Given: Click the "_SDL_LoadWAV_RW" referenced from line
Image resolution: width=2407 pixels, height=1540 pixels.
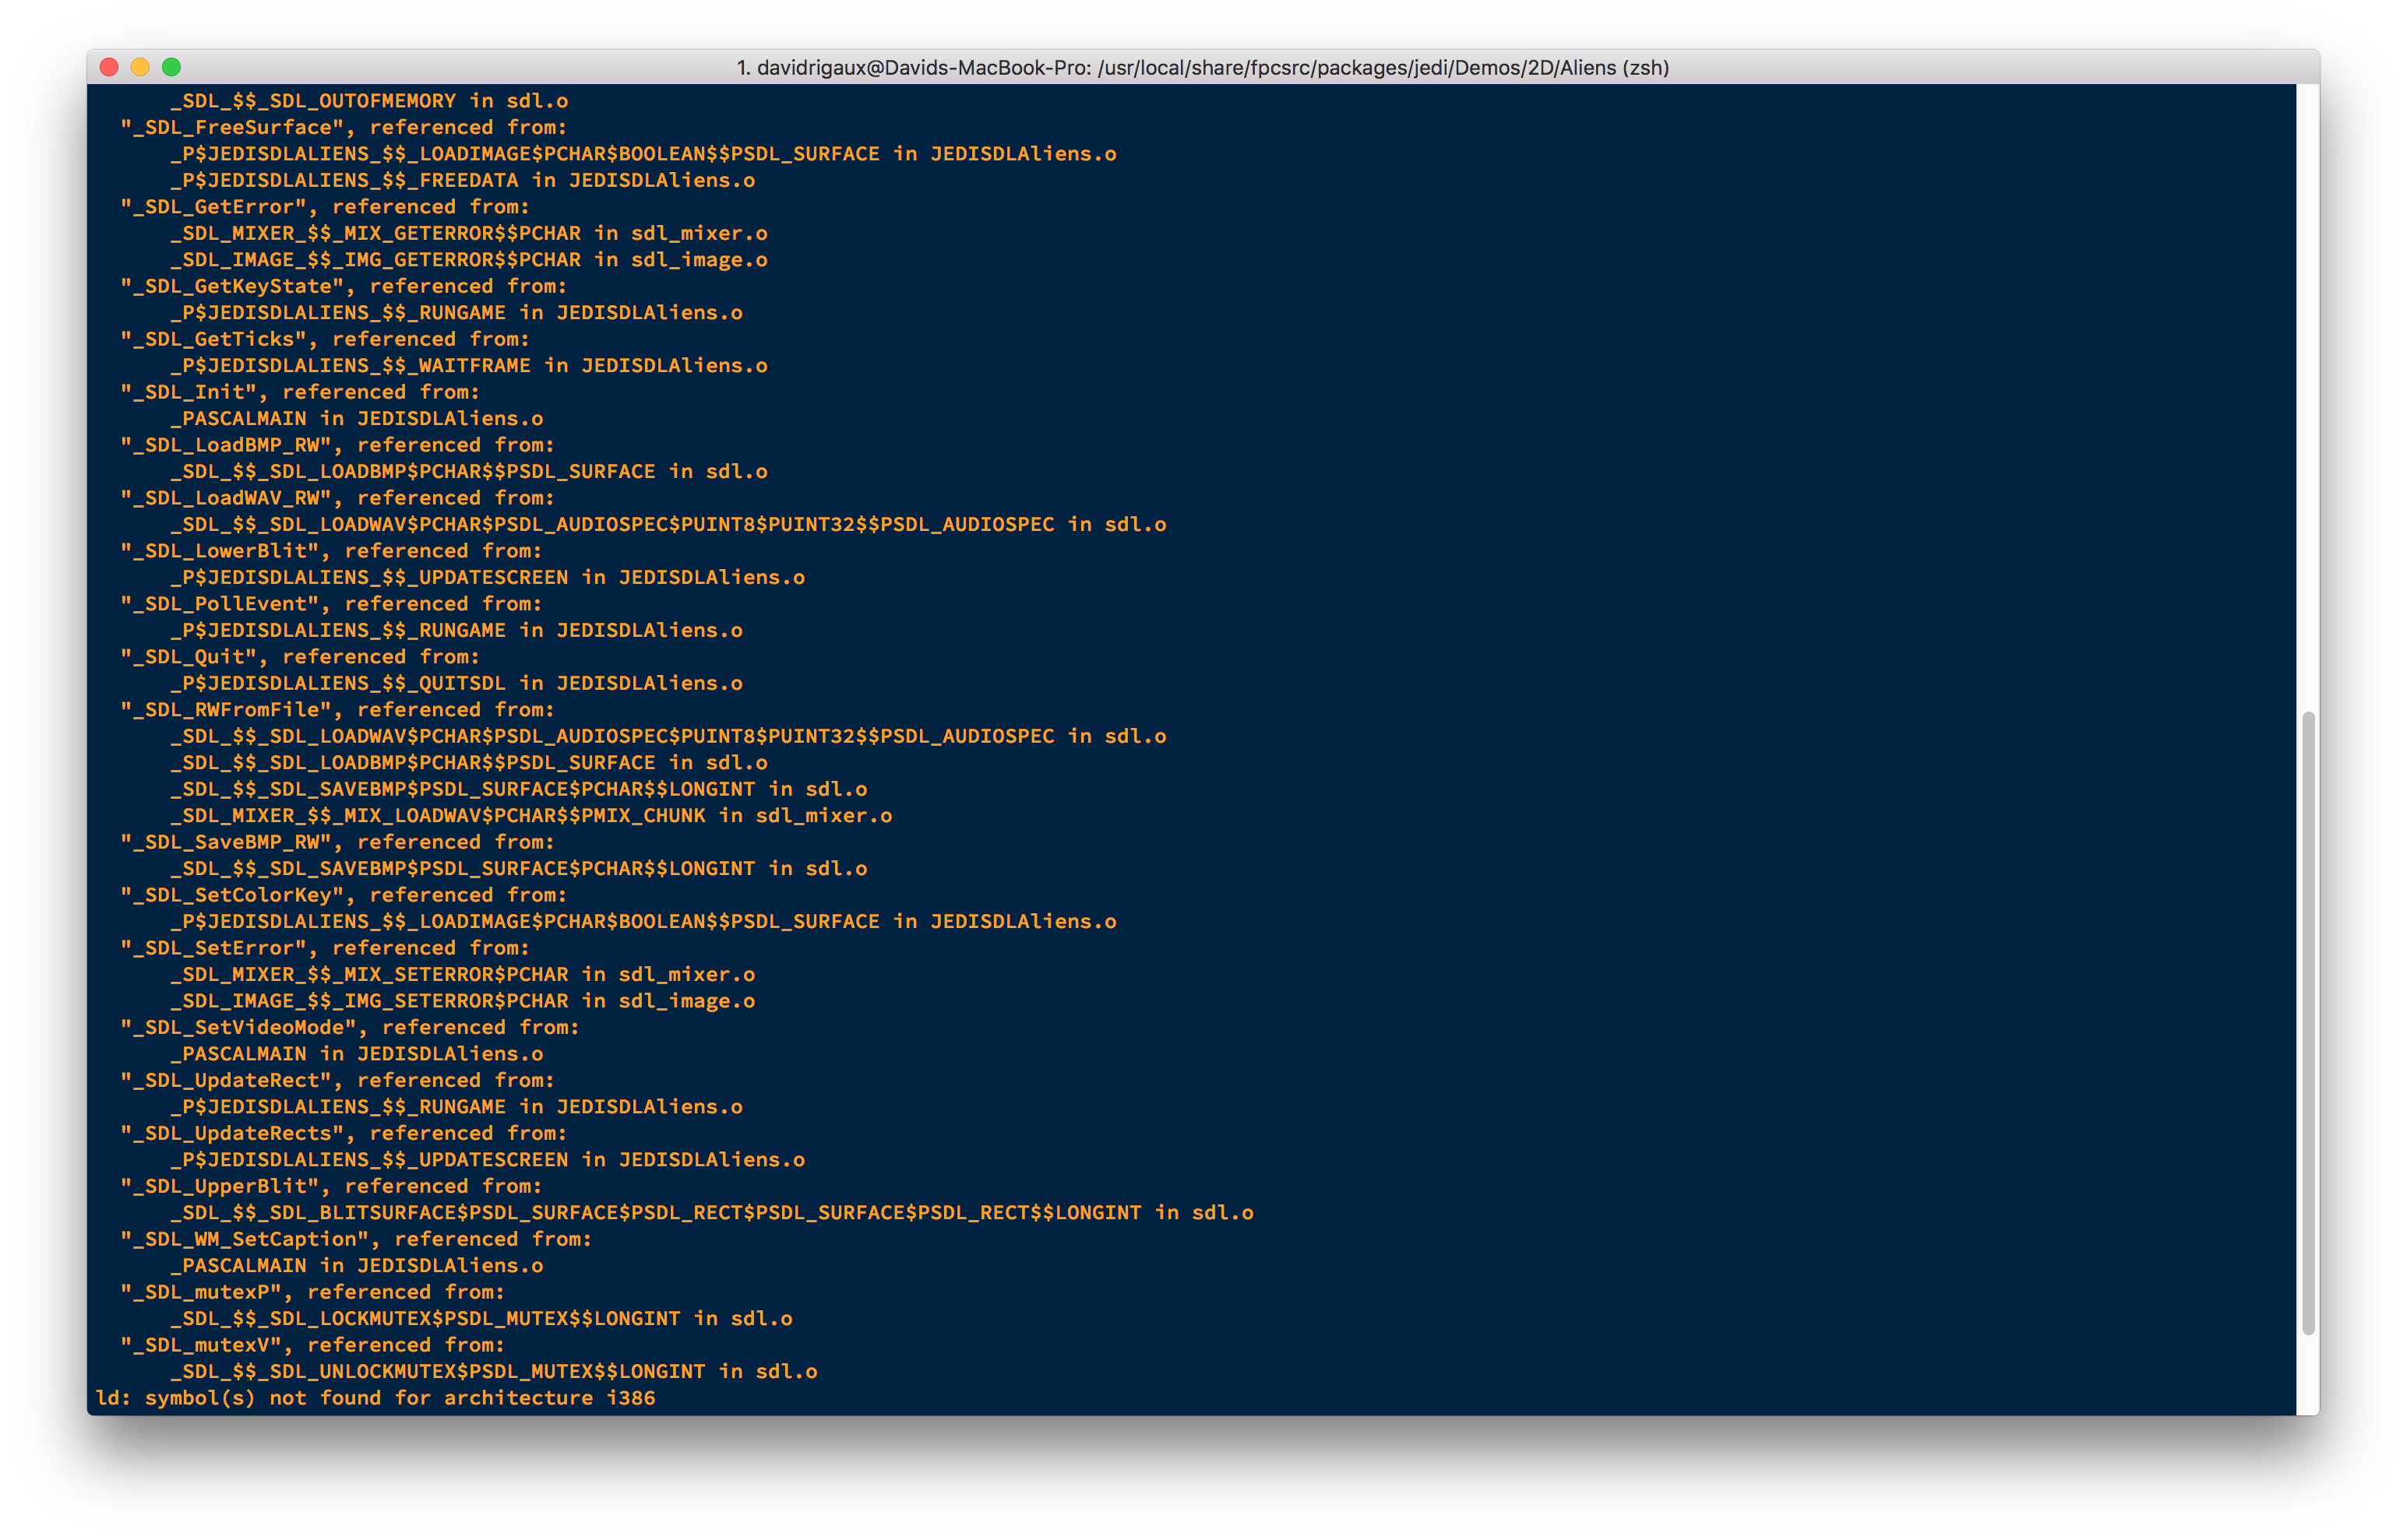Looking at the screenshot, I should pos(338,498).
